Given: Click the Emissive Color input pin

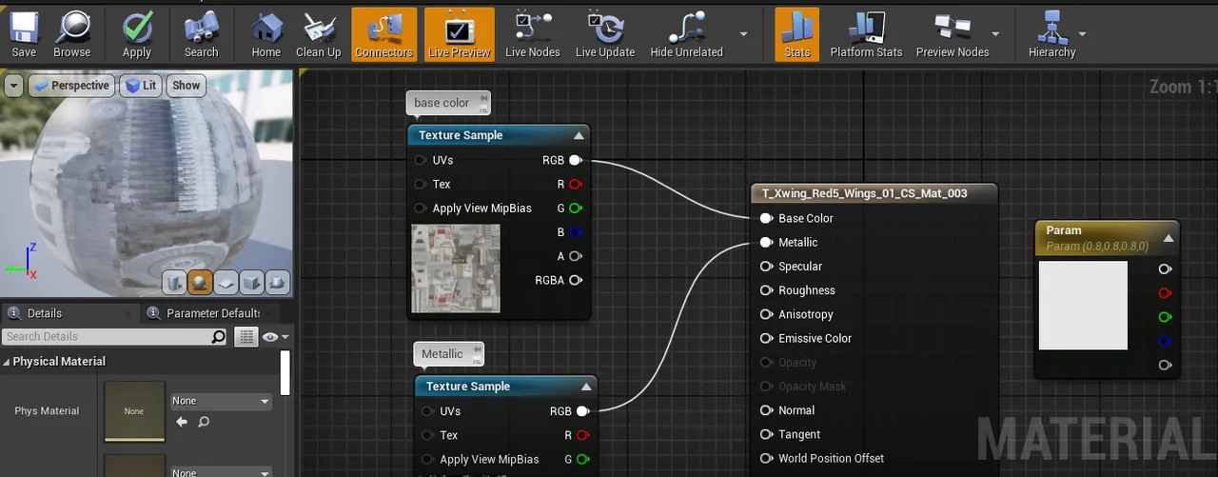Looking at the screenshot, I should [x=766, y=338].
